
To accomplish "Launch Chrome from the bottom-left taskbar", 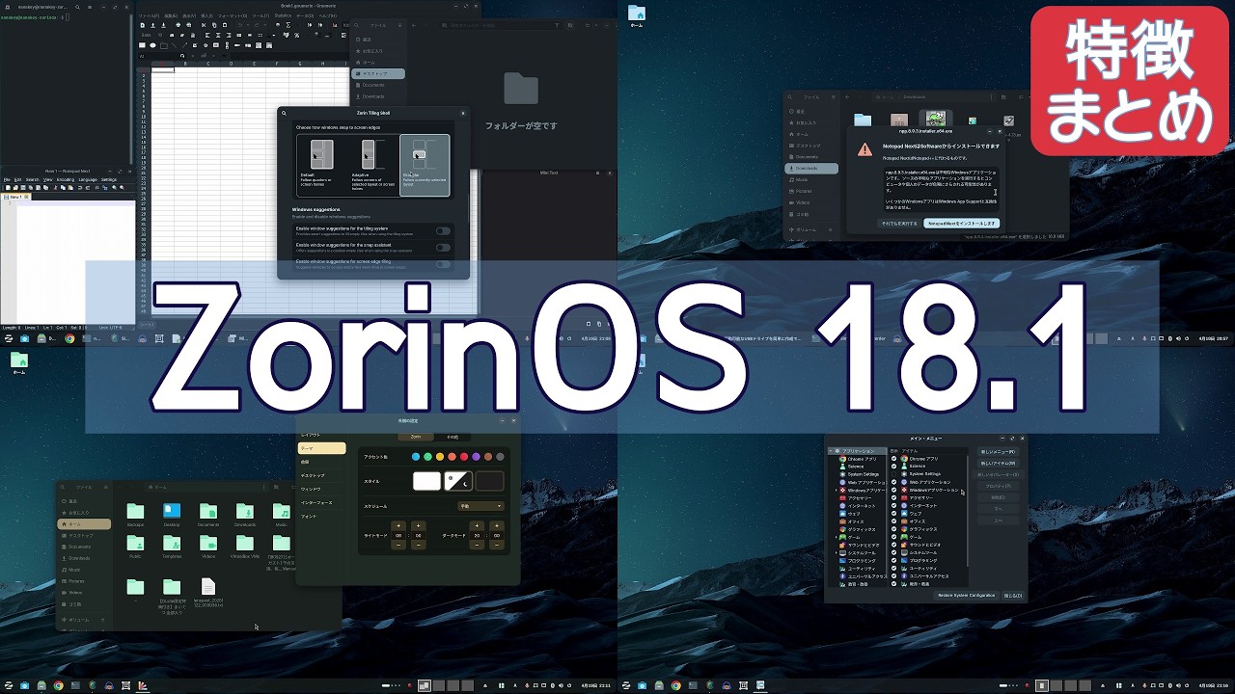I will [x=58, y=686].
